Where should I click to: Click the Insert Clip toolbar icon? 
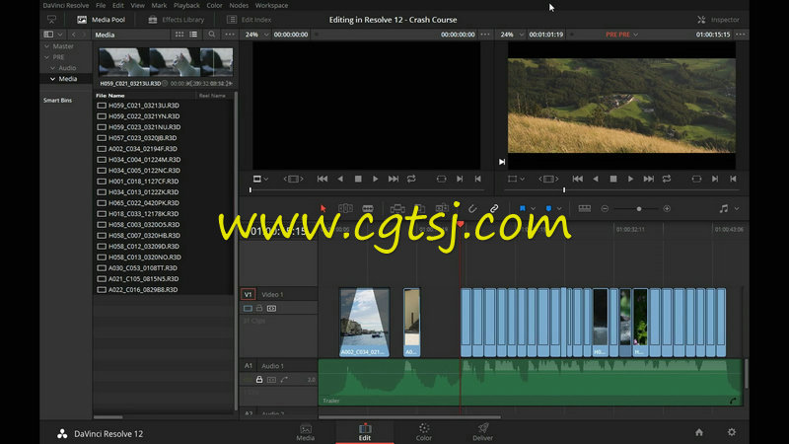point(397,208)
